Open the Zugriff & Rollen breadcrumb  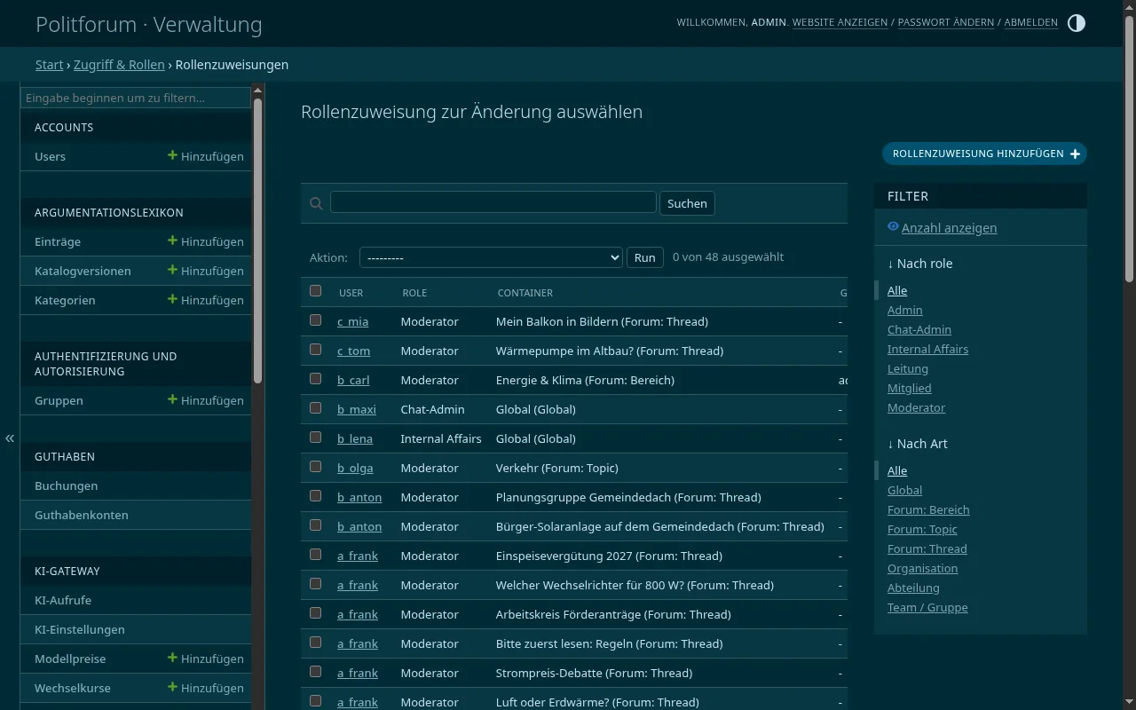coord(119,65)
